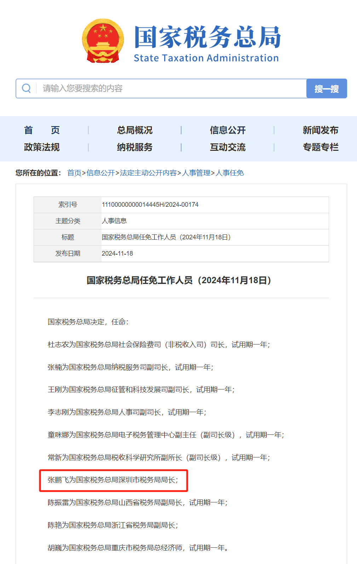Click the 国家税务总局 site title text
357x564 pixels.
[x=207, y=37]
